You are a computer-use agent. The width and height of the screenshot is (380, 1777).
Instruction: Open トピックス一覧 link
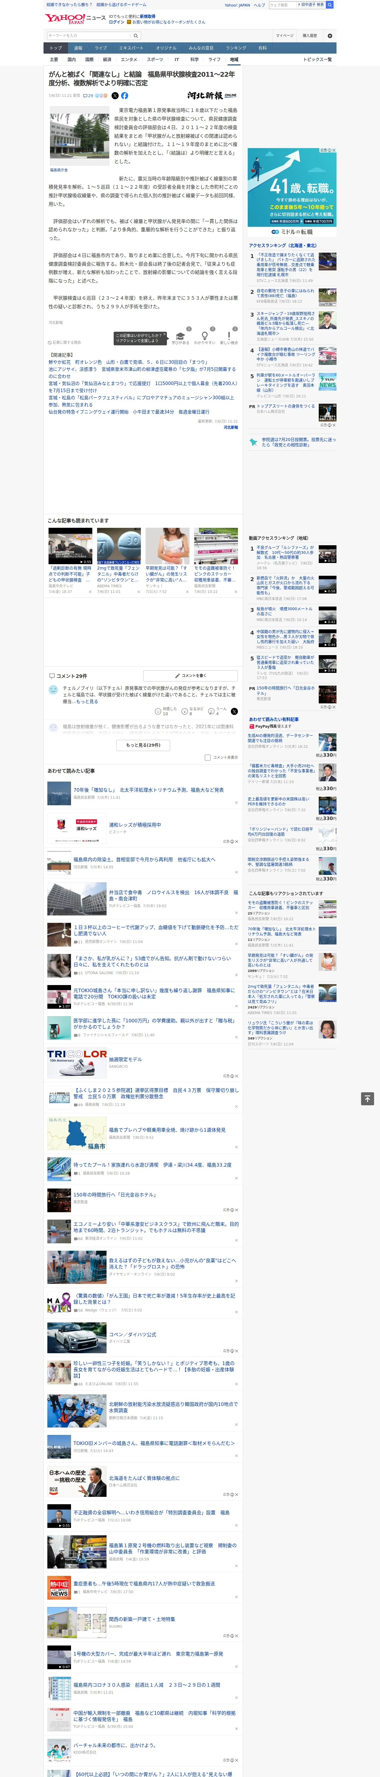[x=317, y=59]
